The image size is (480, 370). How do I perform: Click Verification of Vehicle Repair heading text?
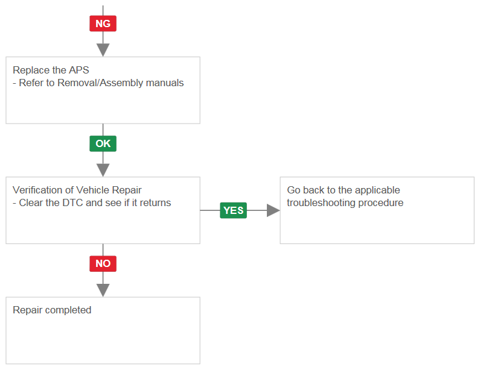coord(77,190)
